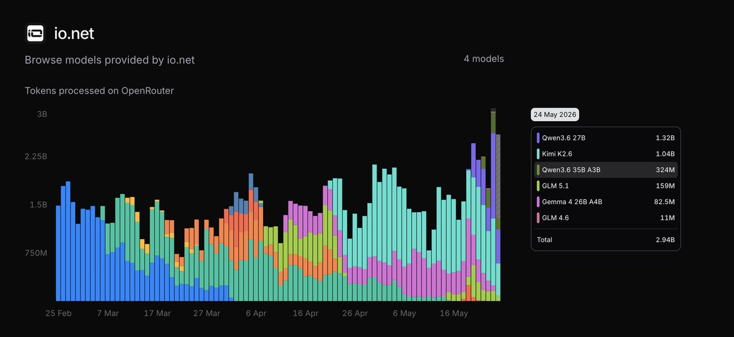
Task: Click the first blue bar at 25 Feb
Action: pyautogui.click(x=58, y=253)
